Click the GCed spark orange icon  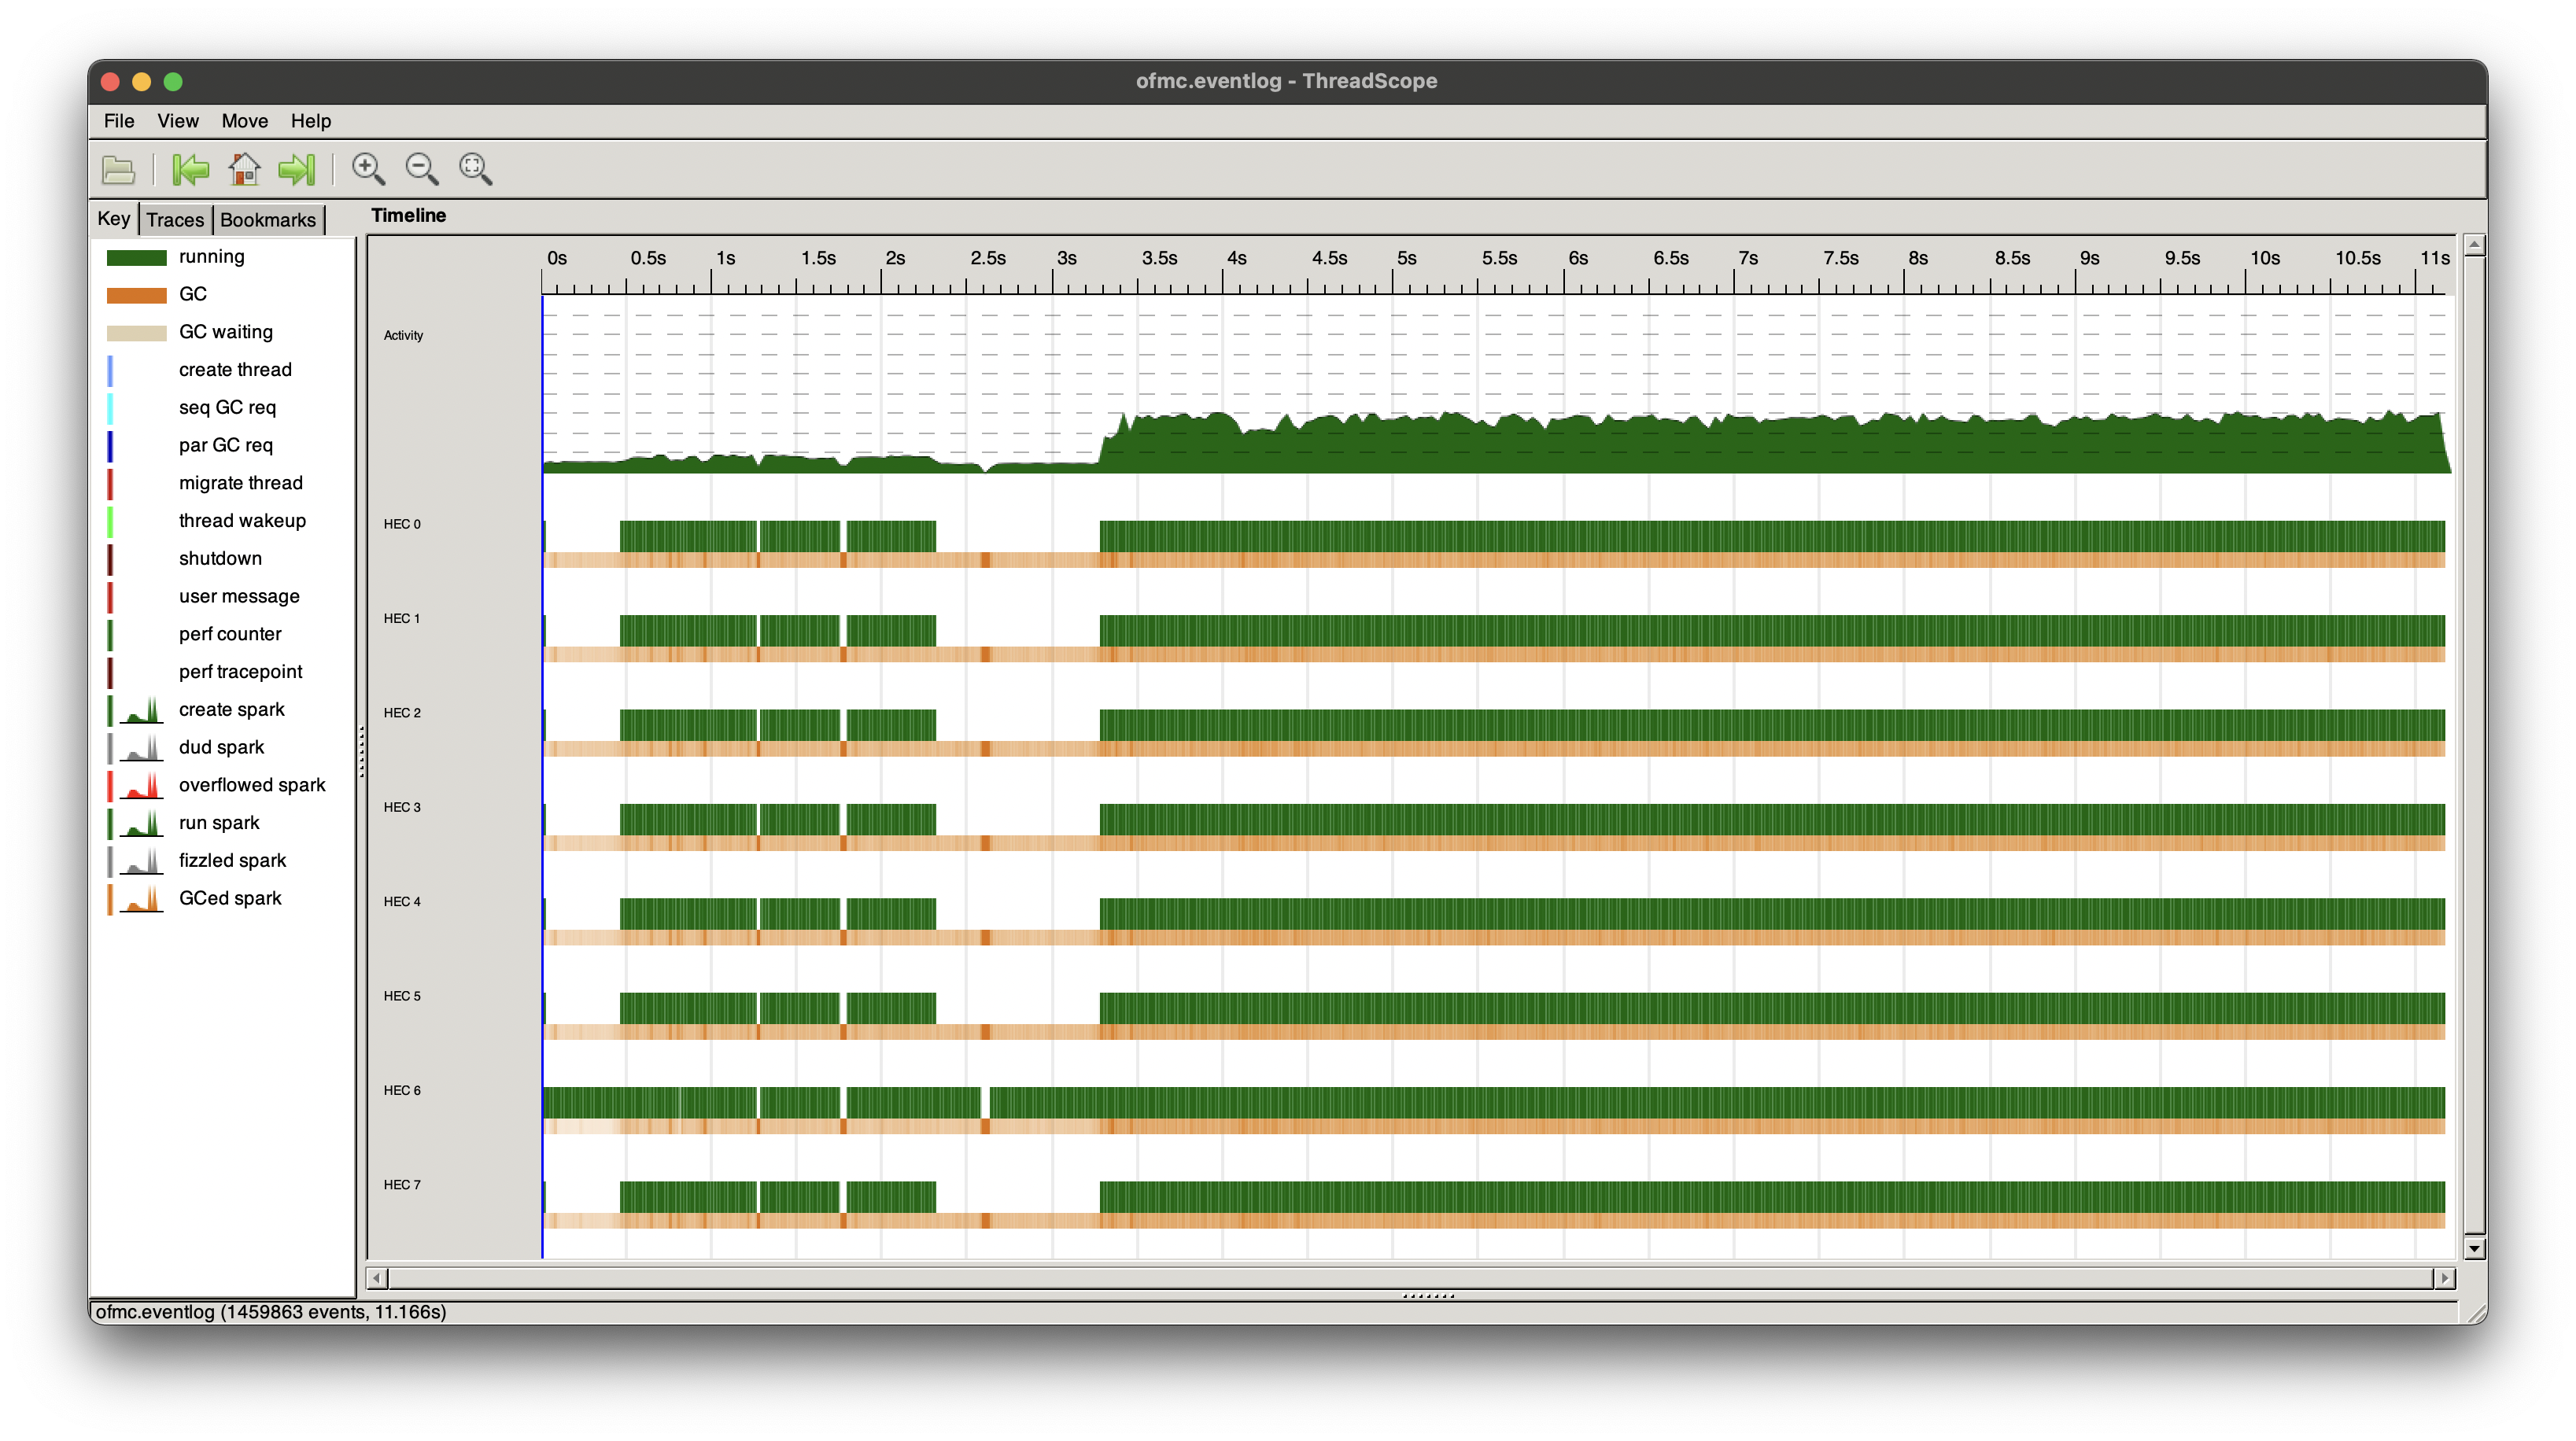[x=141, y=899]
